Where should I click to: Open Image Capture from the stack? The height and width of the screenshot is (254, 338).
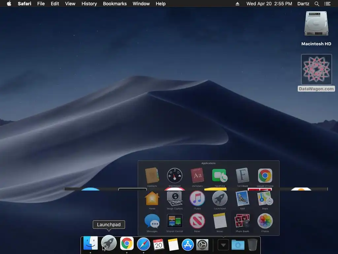(x=175, y=198)
